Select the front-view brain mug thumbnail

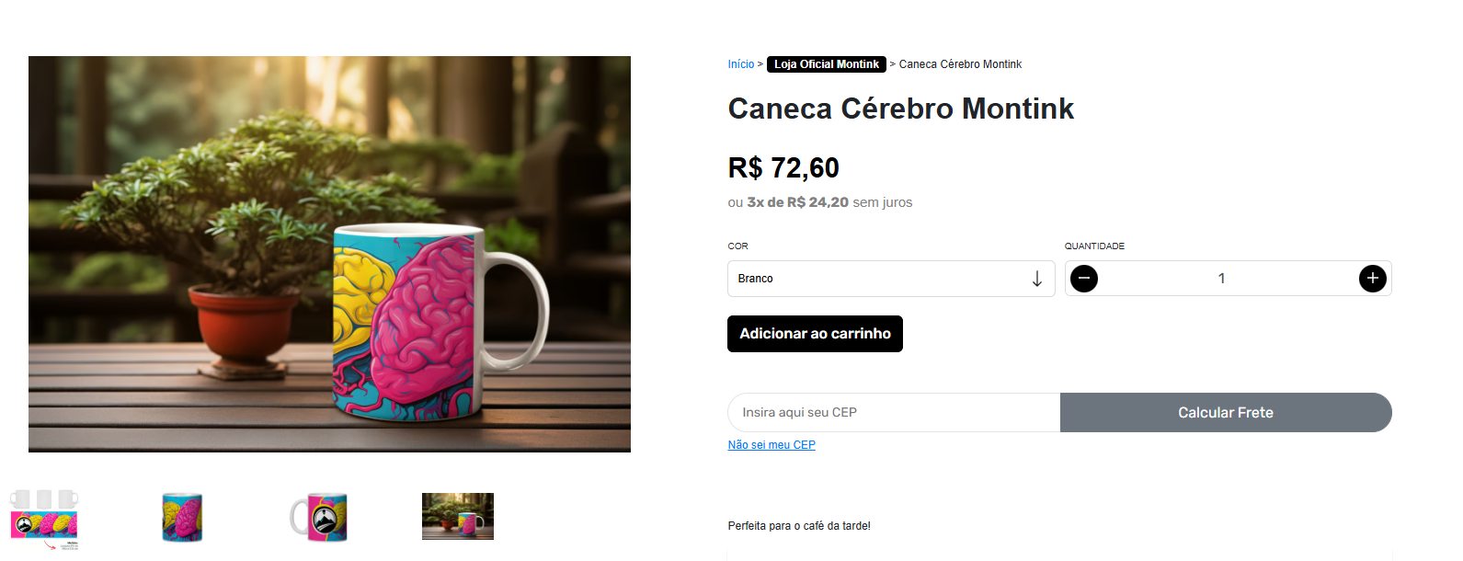pos(182,518)
